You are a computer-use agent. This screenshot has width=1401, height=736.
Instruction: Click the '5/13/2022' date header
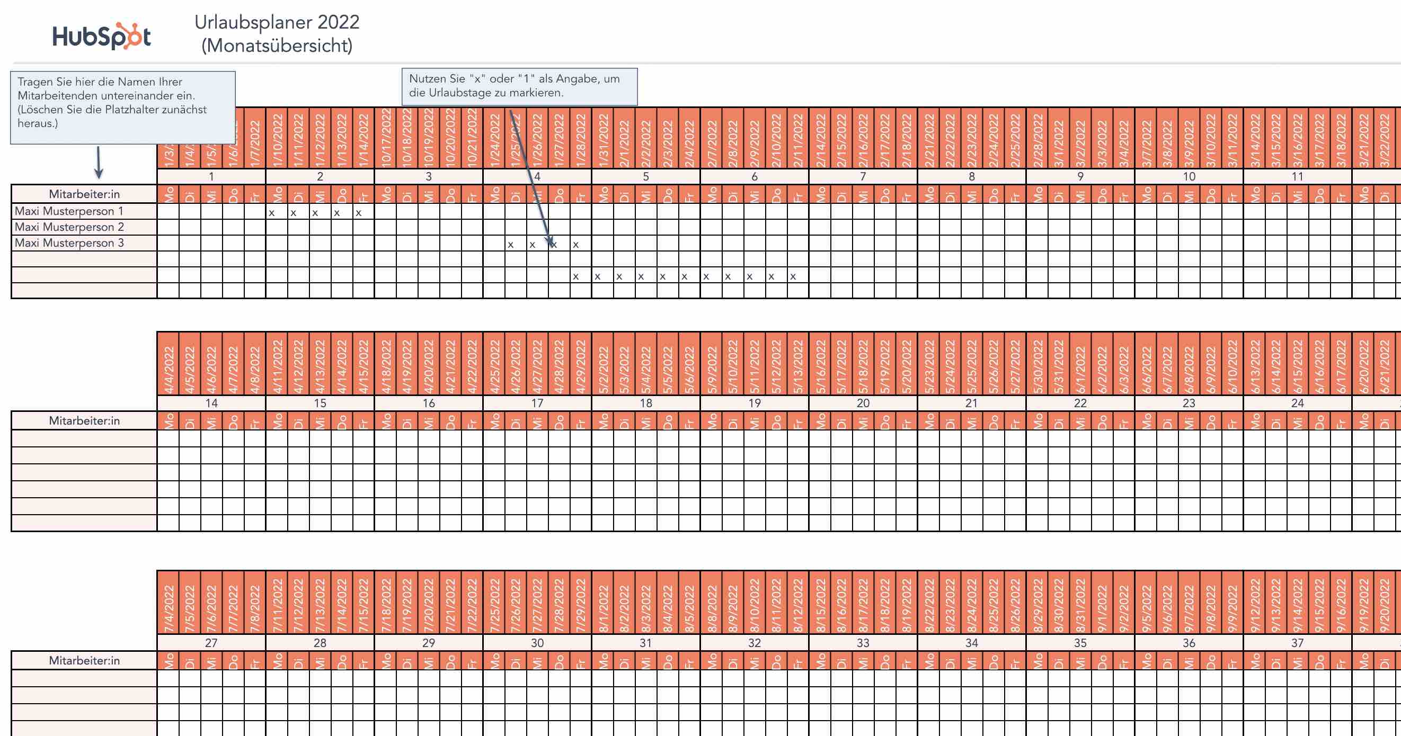[x=798, y=364]
